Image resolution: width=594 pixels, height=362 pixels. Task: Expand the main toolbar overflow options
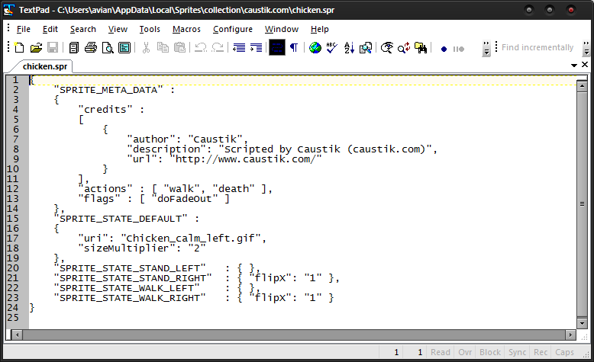486,49
